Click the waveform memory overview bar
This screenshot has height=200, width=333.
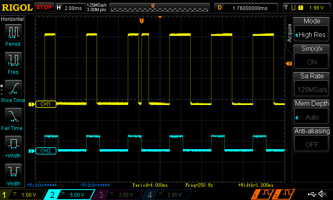(159, 8)
